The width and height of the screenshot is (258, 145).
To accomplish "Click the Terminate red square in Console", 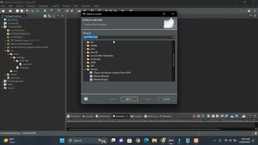I will tap(194, 116).
